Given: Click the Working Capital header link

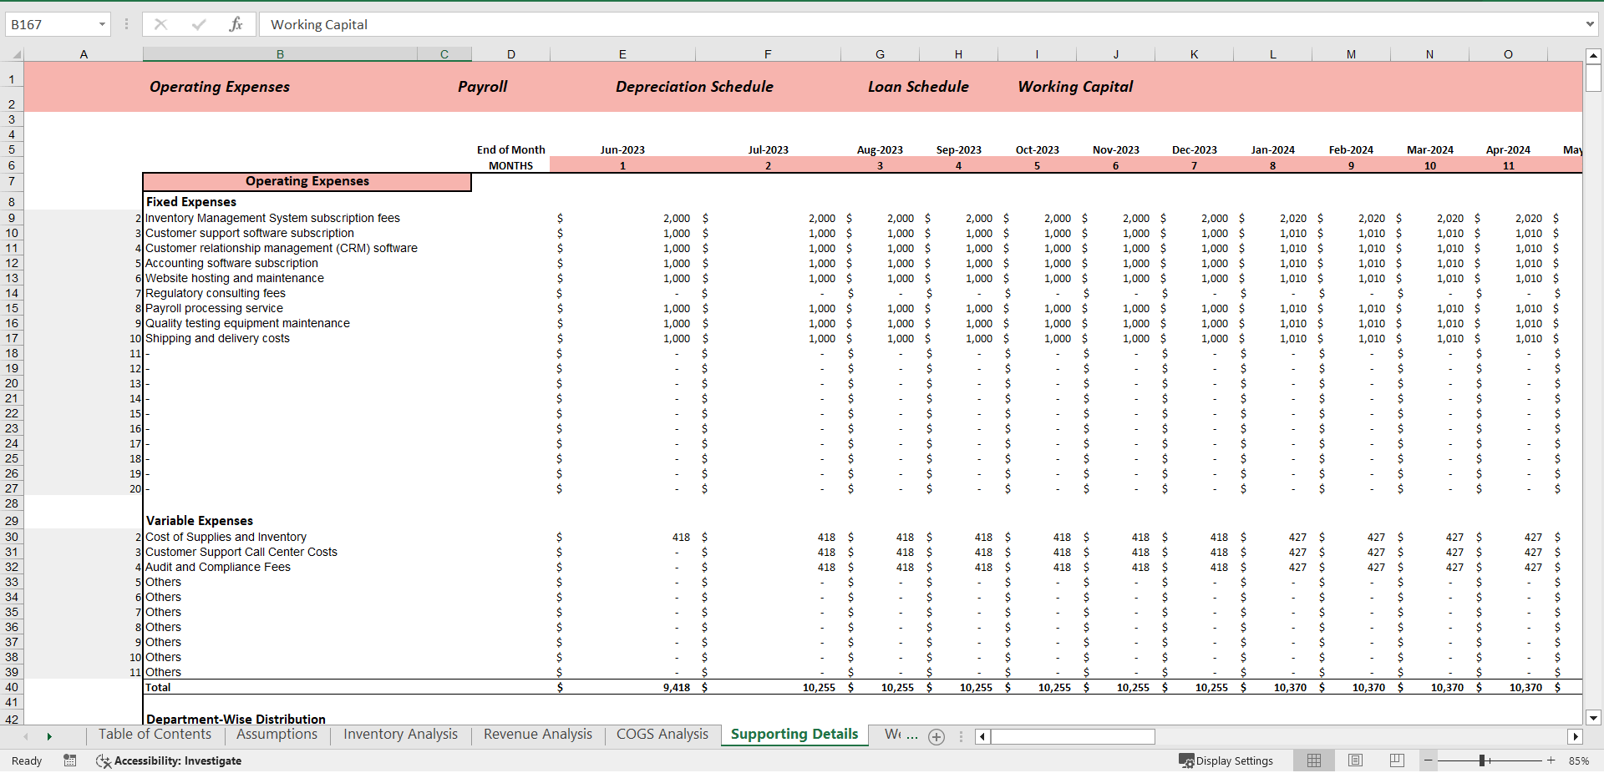Looking at the screenshot, I should 1074,86.
